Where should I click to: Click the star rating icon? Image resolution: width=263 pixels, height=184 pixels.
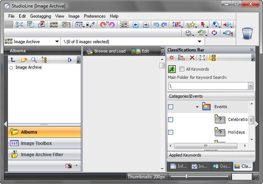191,25
